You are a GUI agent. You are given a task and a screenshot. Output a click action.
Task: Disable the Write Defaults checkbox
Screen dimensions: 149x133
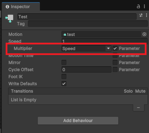[64, 84]
